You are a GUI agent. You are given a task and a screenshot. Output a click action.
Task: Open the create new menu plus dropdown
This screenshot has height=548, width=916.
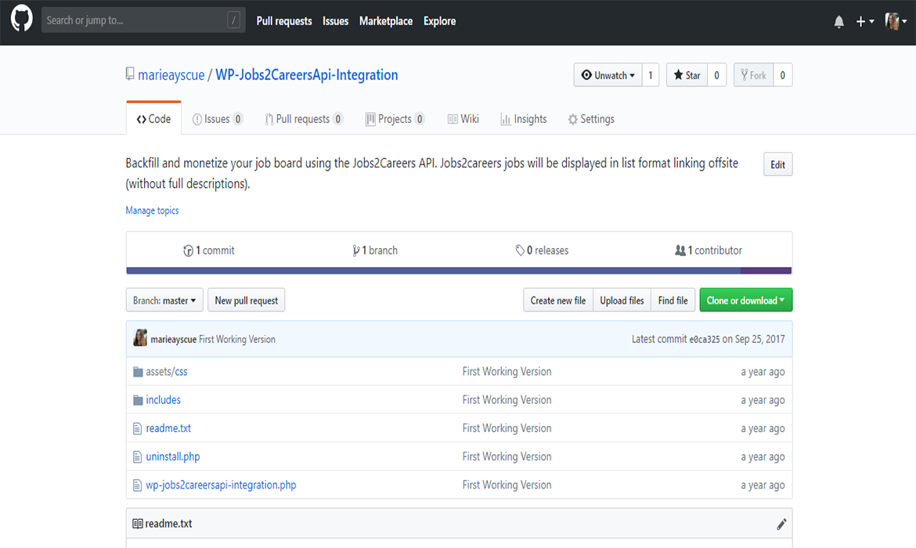[x=864, y=21]
